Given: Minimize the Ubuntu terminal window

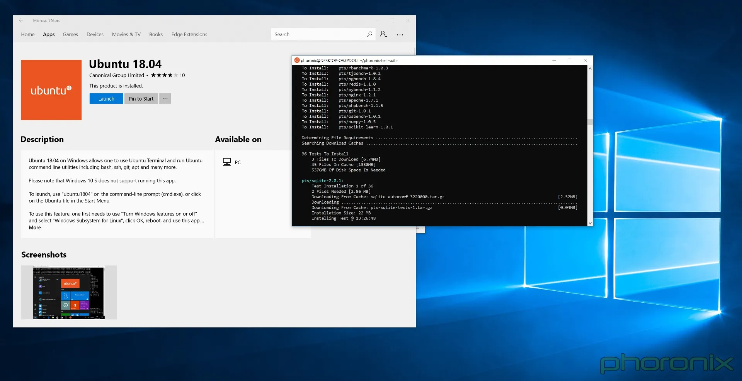Looking at the screenshot, I should 554,60.
